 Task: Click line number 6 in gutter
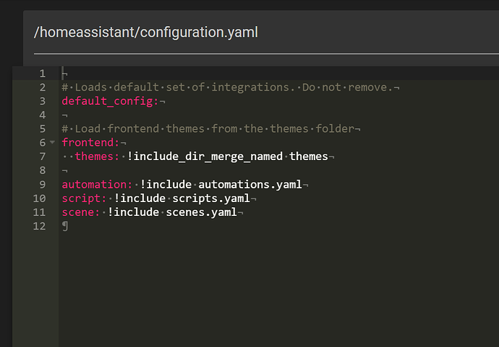point(43,143)
